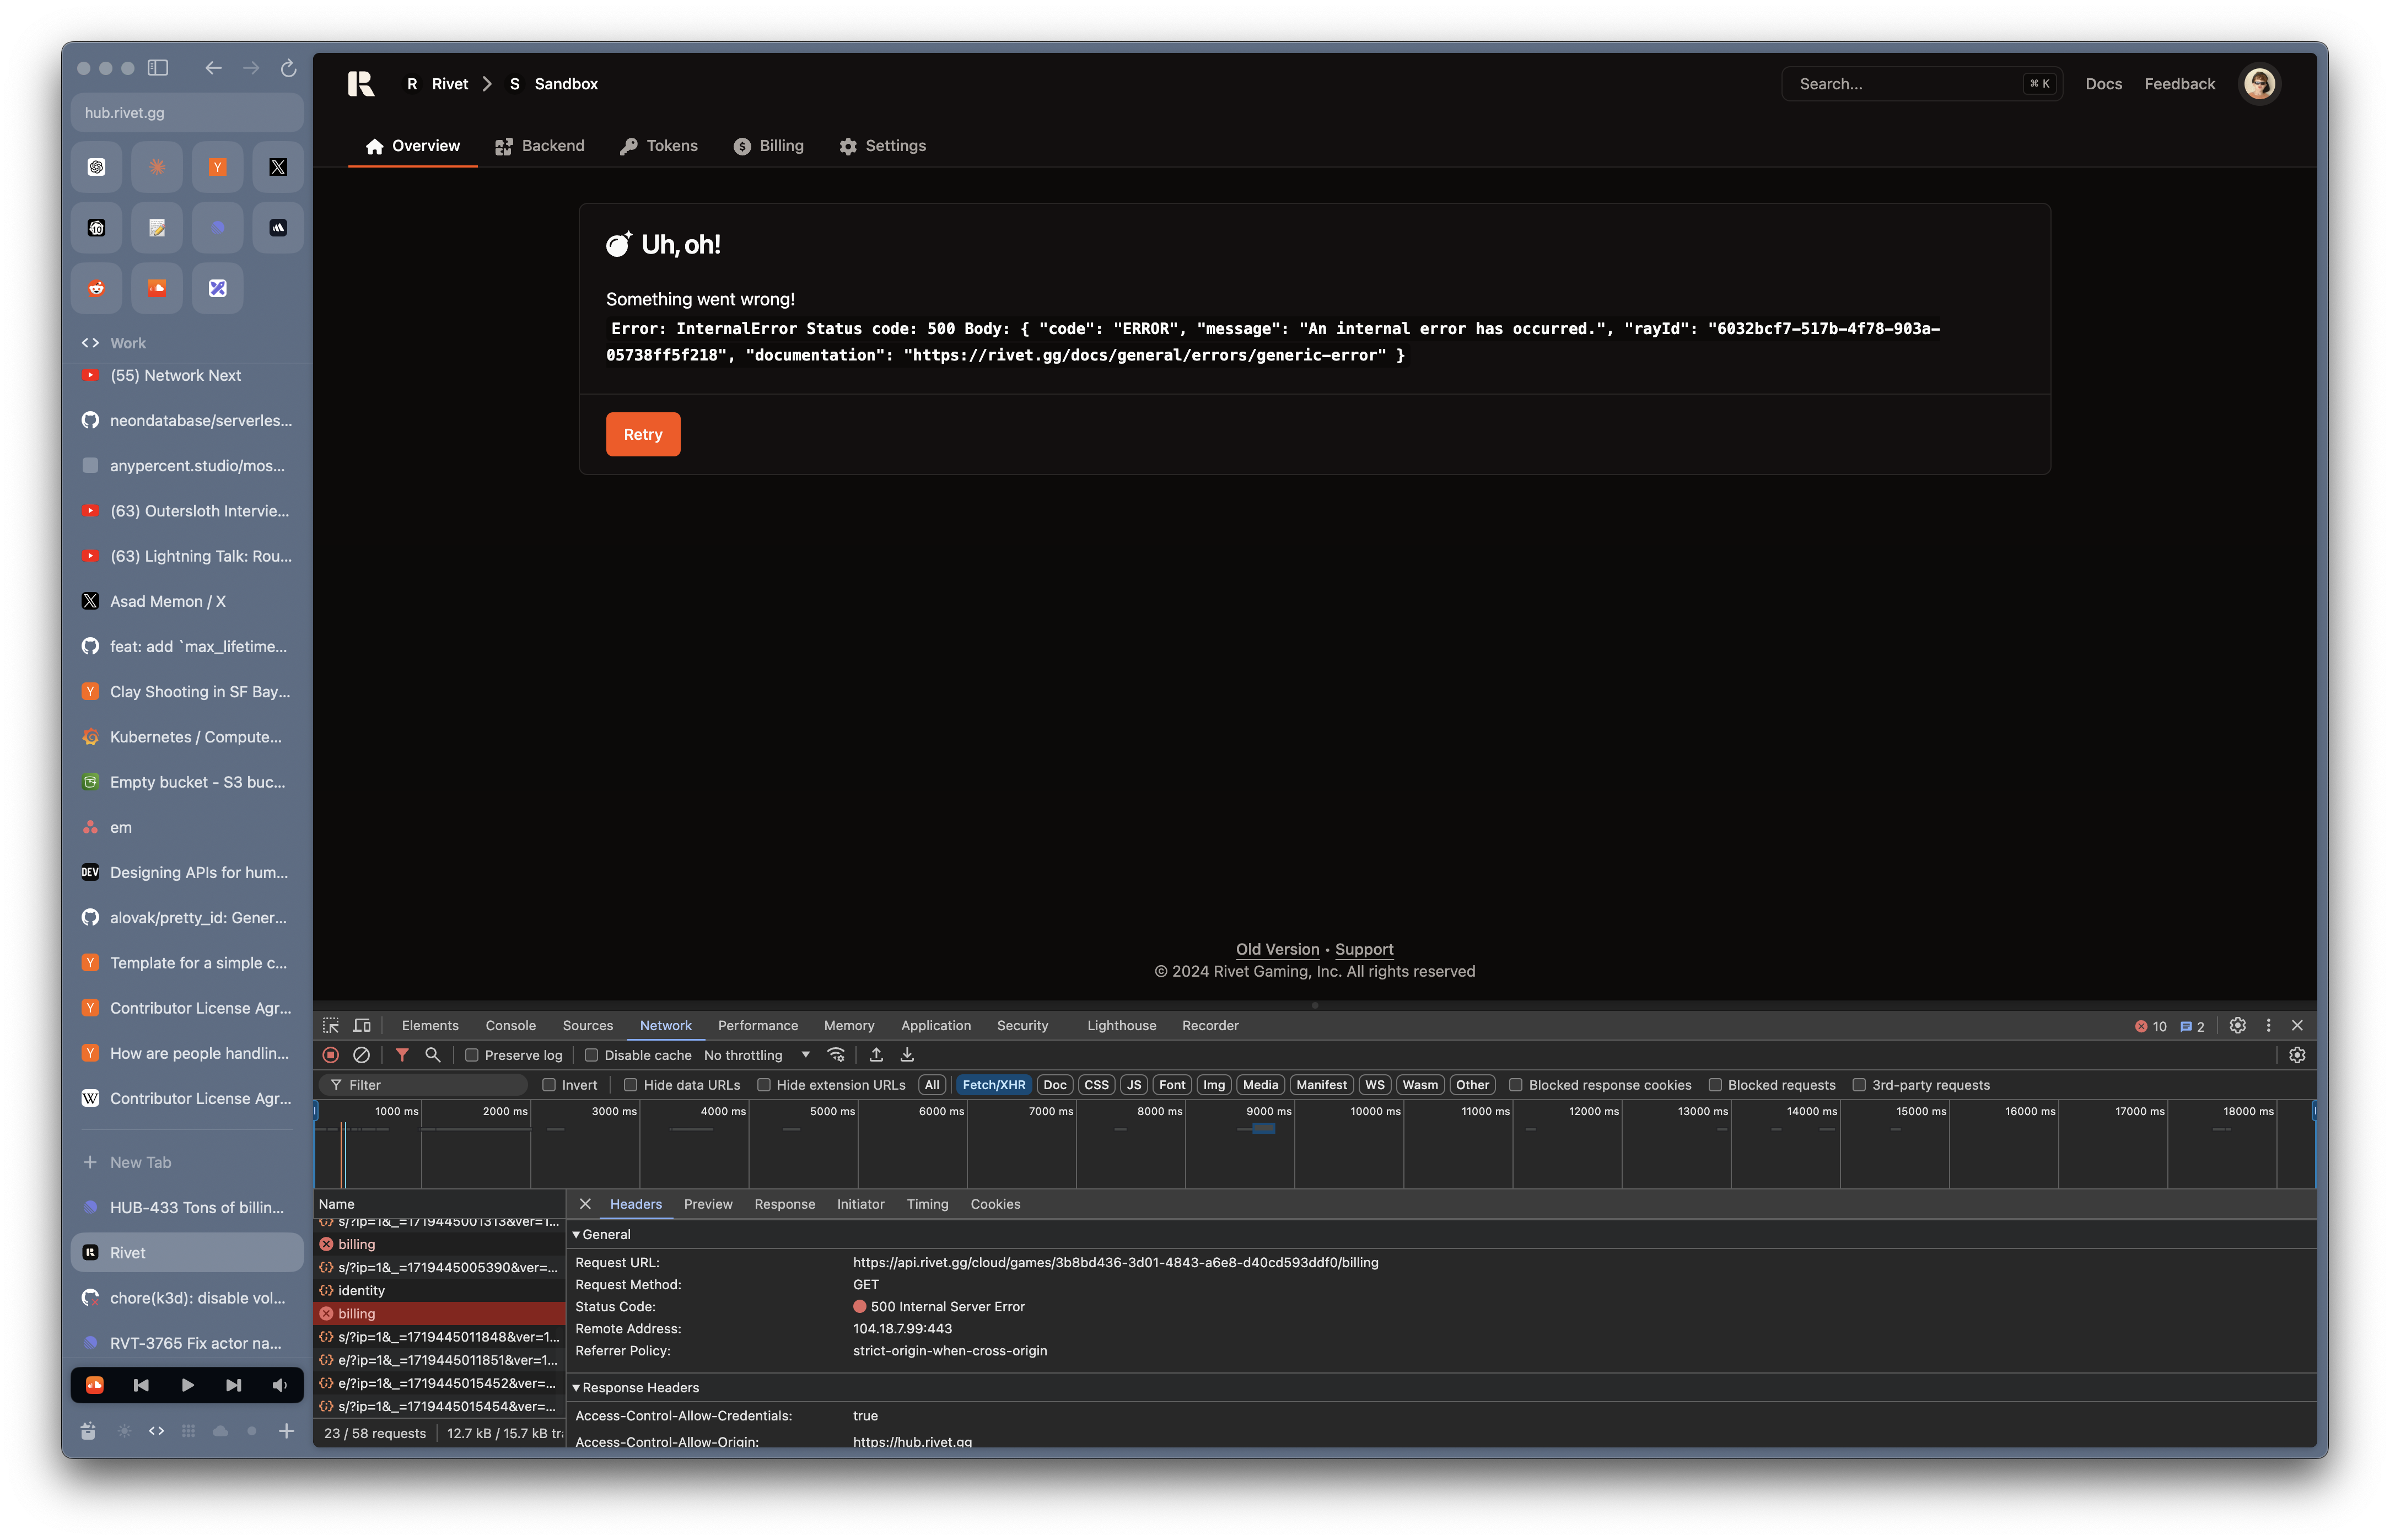Viewport: 2390px width, 1540px height.
Task: Open the X pinned tile in the top favorites row
Action: (278, 167)
